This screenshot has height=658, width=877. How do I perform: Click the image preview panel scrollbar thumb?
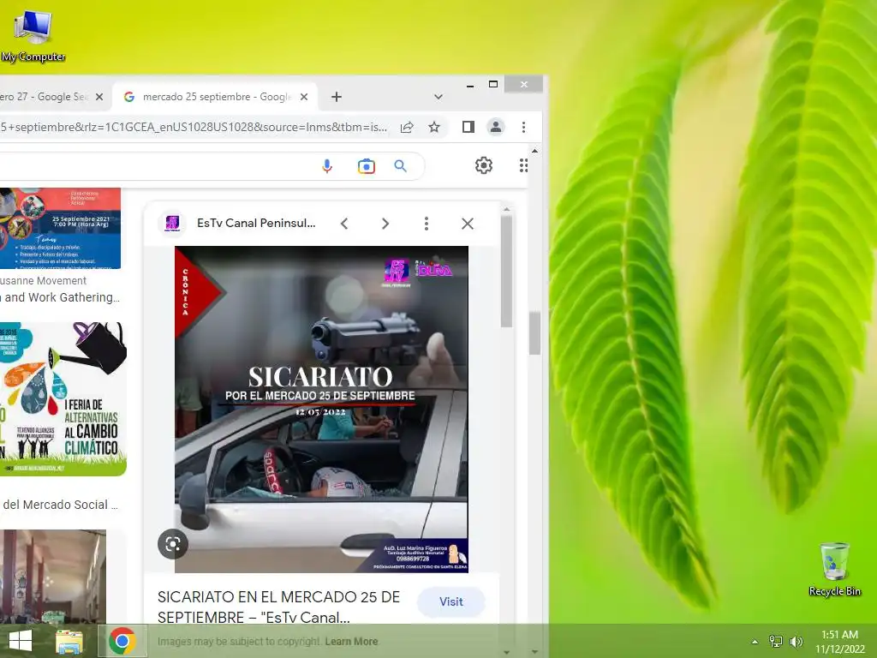(x=507, y=271)
